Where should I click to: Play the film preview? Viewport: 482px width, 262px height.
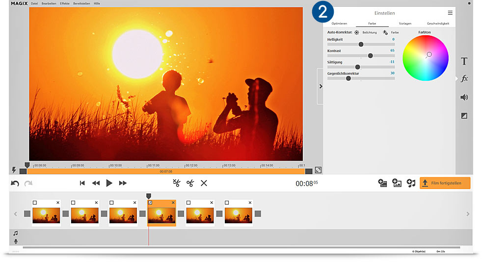point(109,183)
